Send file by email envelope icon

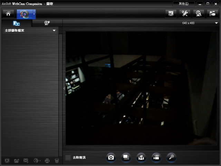[26, 160]
